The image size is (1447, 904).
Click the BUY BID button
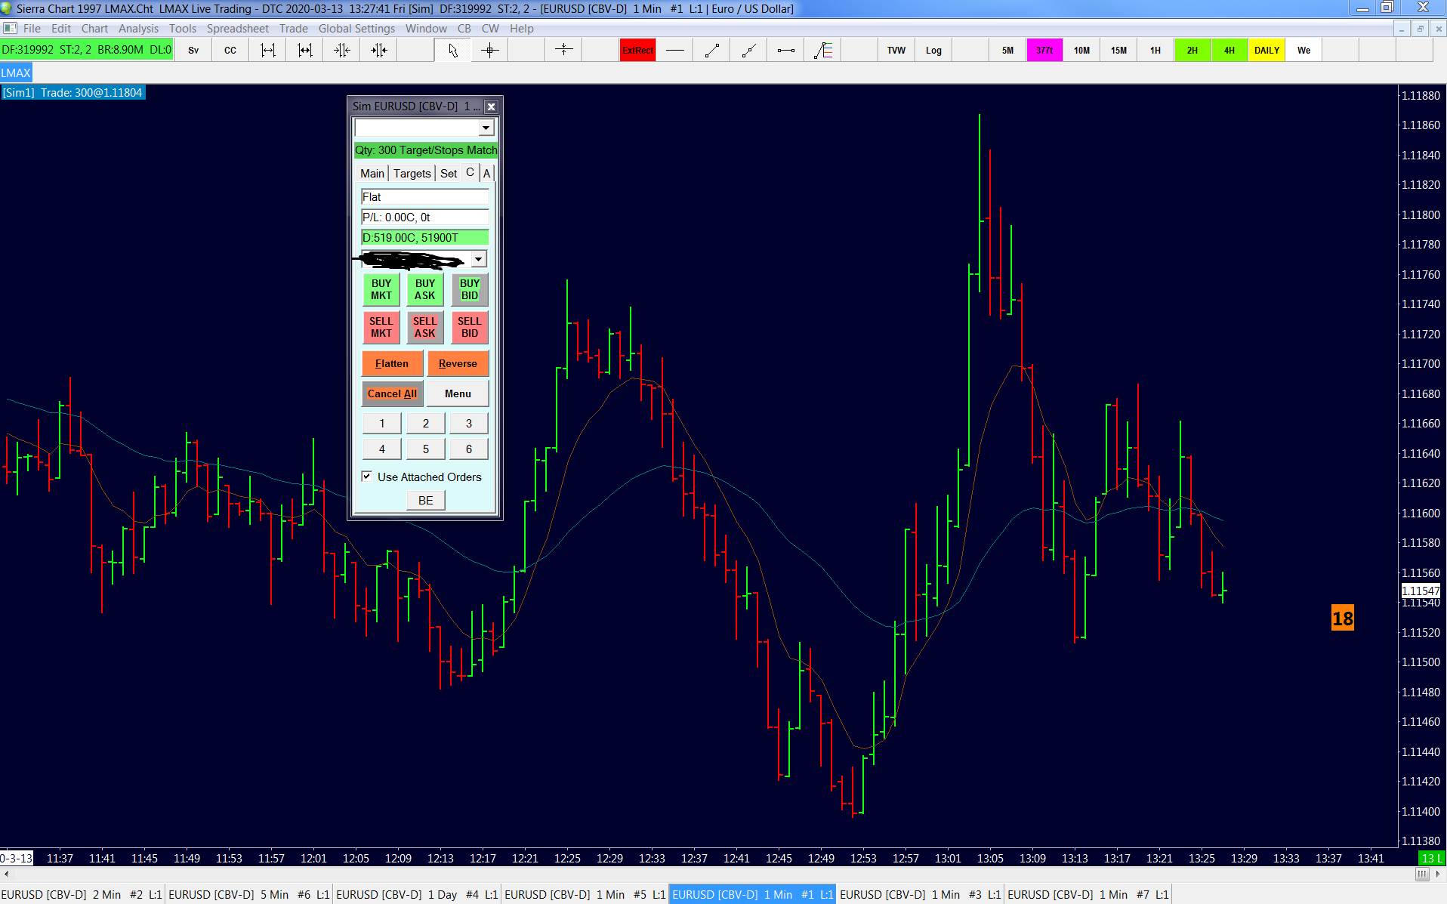click(x=470, y=289)
